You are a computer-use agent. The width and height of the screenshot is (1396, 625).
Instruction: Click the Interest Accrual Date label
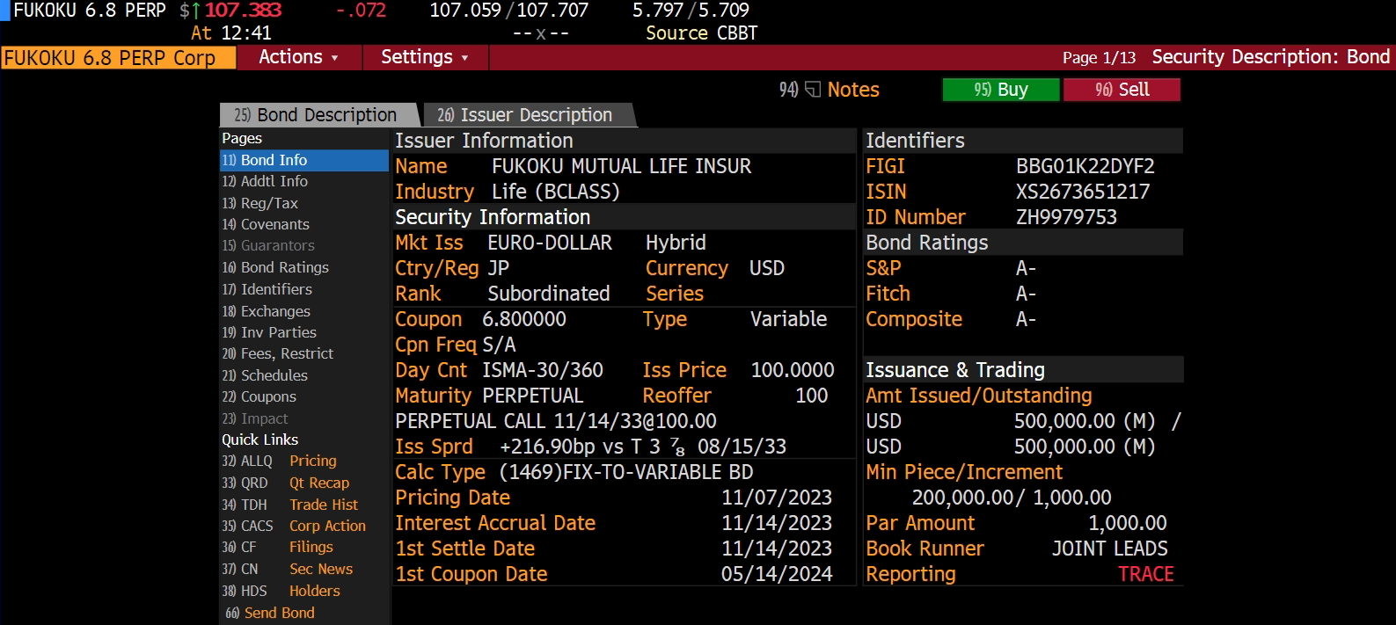tap(496, 523)
